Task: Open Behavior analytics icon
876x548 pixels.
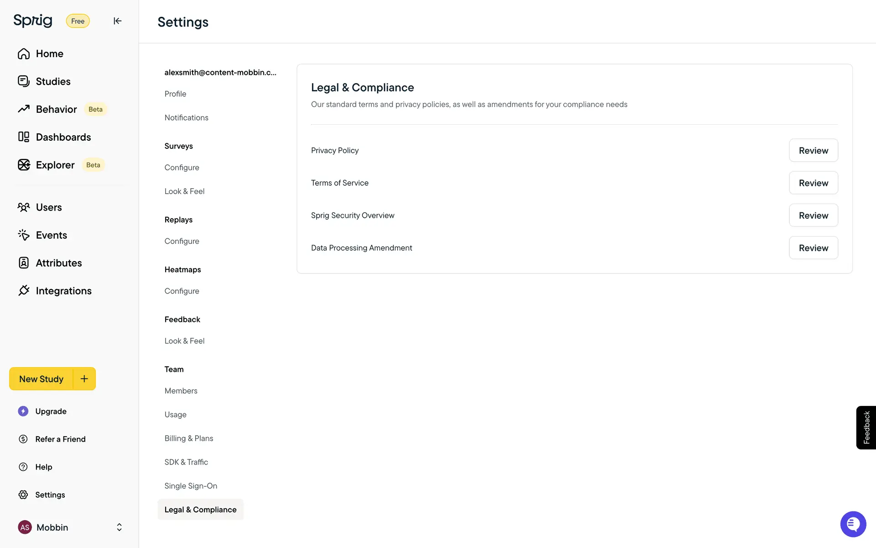Action: coord(24,109)
